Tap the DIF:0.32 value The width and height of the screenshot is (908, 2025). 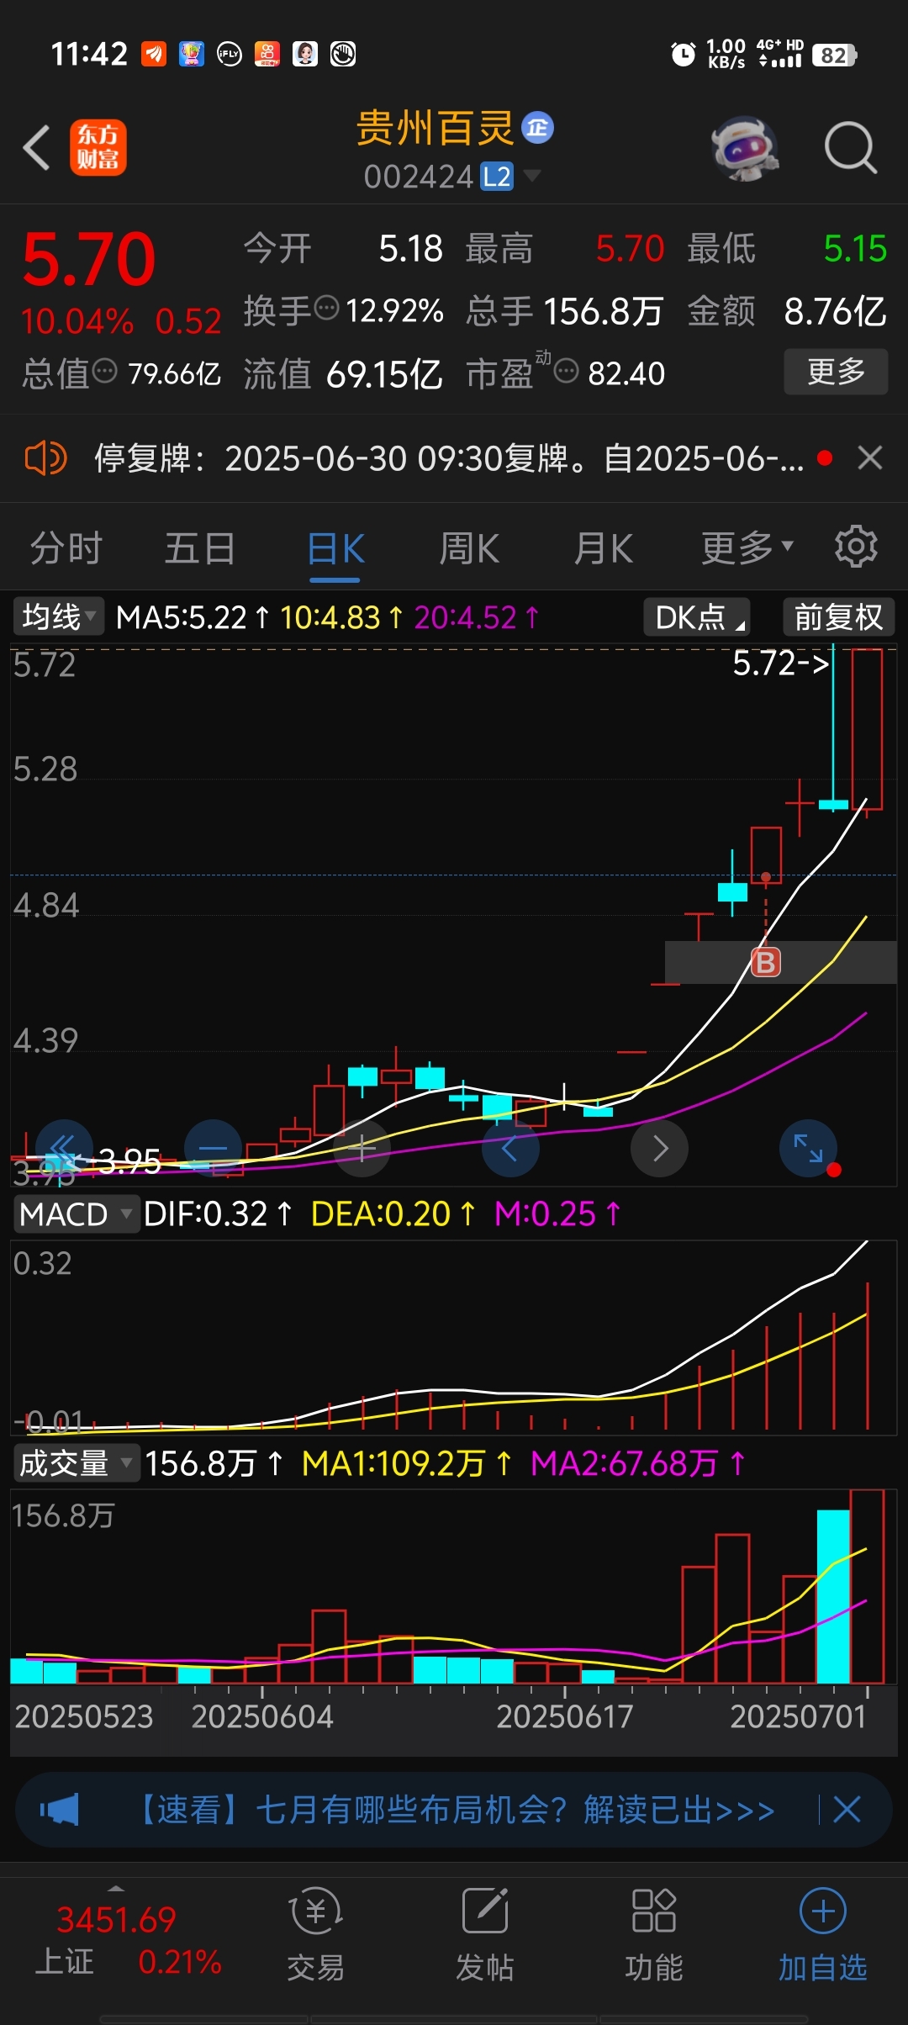(218, 1214)
